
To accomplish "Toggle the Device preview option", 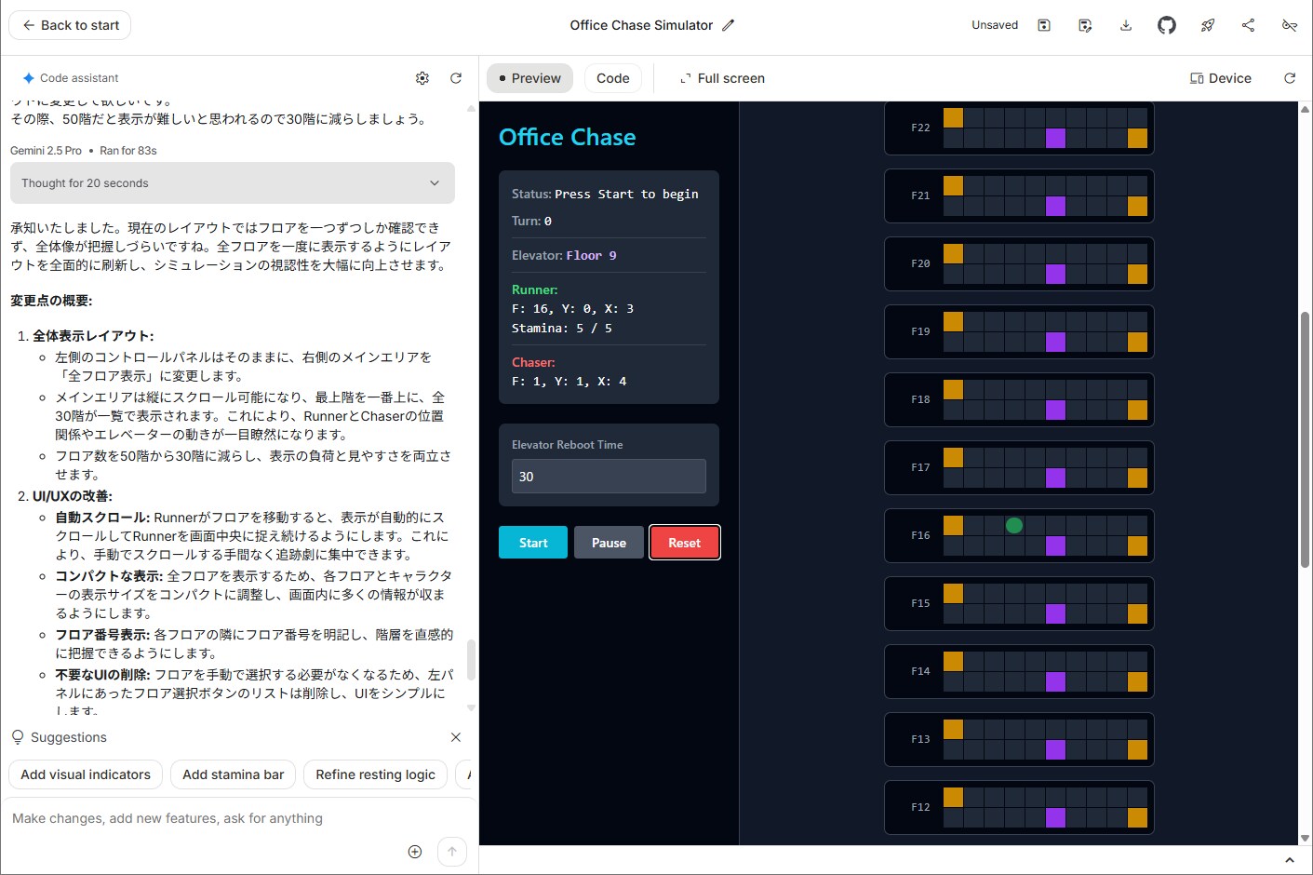I will tap(1221, 78).
